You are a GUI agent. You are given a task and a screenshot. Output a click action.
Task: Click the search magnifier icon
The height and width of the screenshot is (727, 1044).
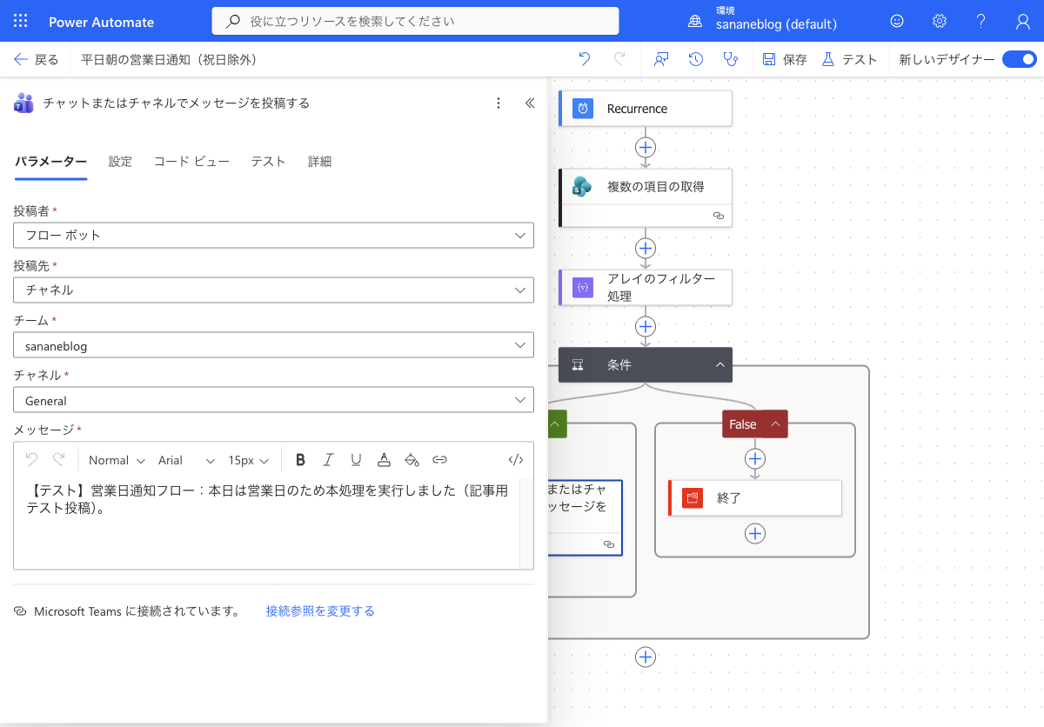point(232,21)
